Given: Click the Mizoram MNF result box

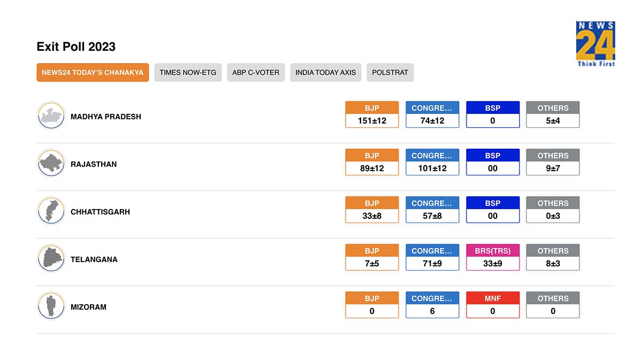Looking at the screenshot, I should (493, 305).
